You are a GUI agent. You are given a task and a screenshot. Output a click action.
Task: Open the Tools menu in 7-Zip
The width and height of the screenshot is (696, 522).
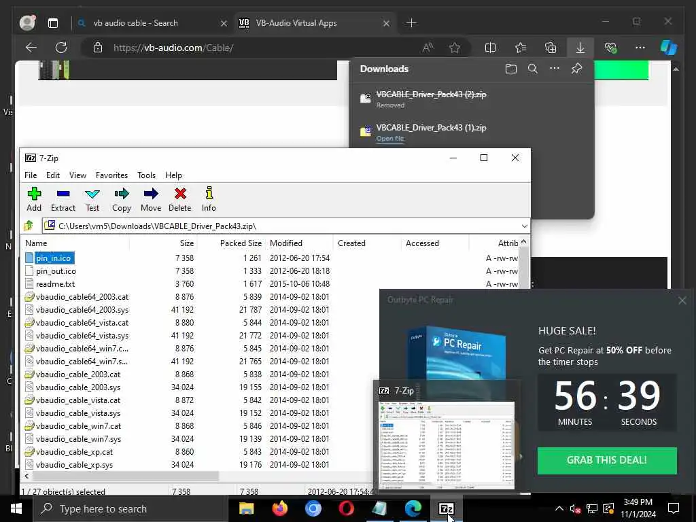pos(147,175)
